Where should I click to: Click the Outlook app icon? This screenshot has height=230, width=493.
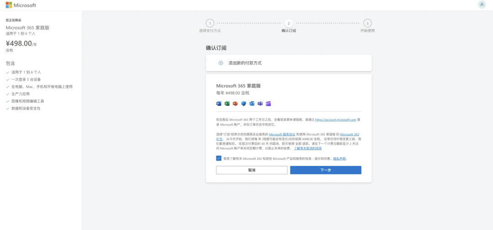tap(252, 104)
